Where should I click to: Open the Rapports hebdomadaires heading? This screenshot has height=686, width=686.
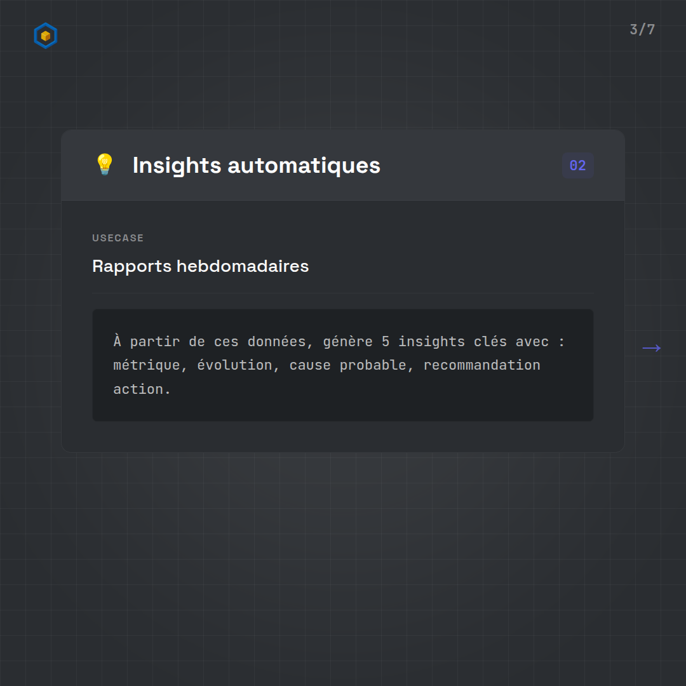tap(200, 266)
